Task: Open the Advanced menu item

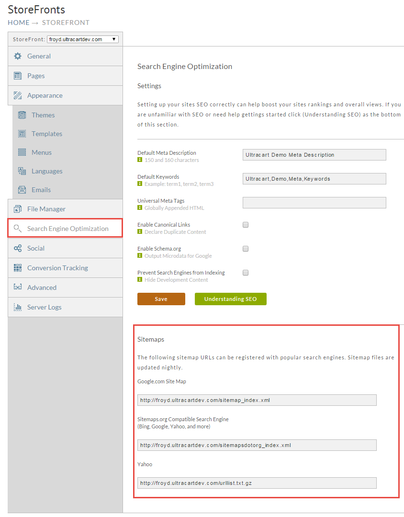Action: [65, 287]
